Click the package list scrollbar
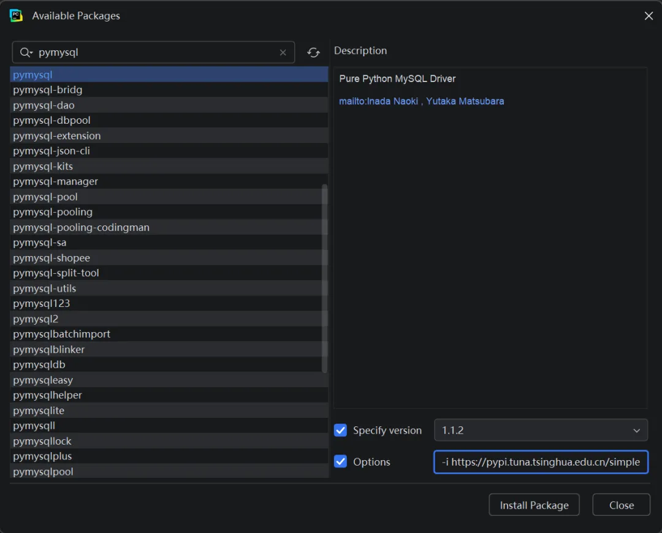 point(324,279)
